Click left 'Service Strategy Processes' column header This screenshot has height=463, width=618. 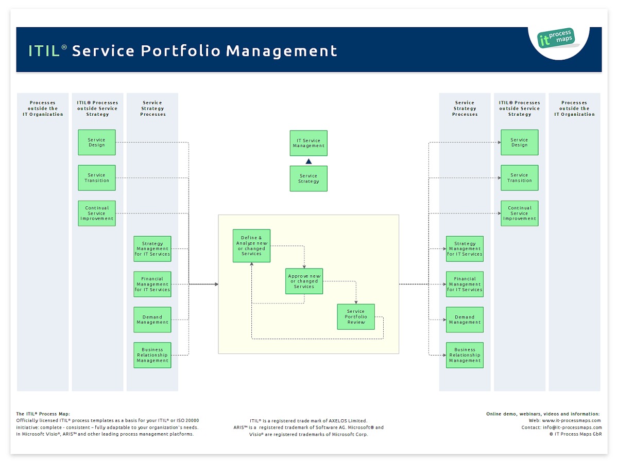point(152,109)
